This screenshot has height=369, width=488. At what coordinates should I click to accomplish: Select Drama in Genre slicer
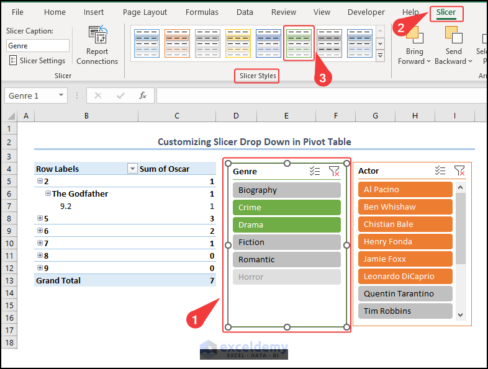(x=287, y=225)
